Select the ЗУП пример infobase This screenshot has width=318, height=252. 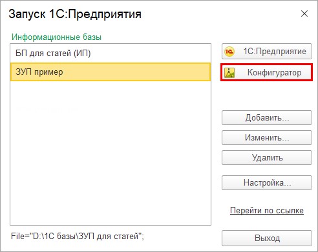(x=111, y=72)
